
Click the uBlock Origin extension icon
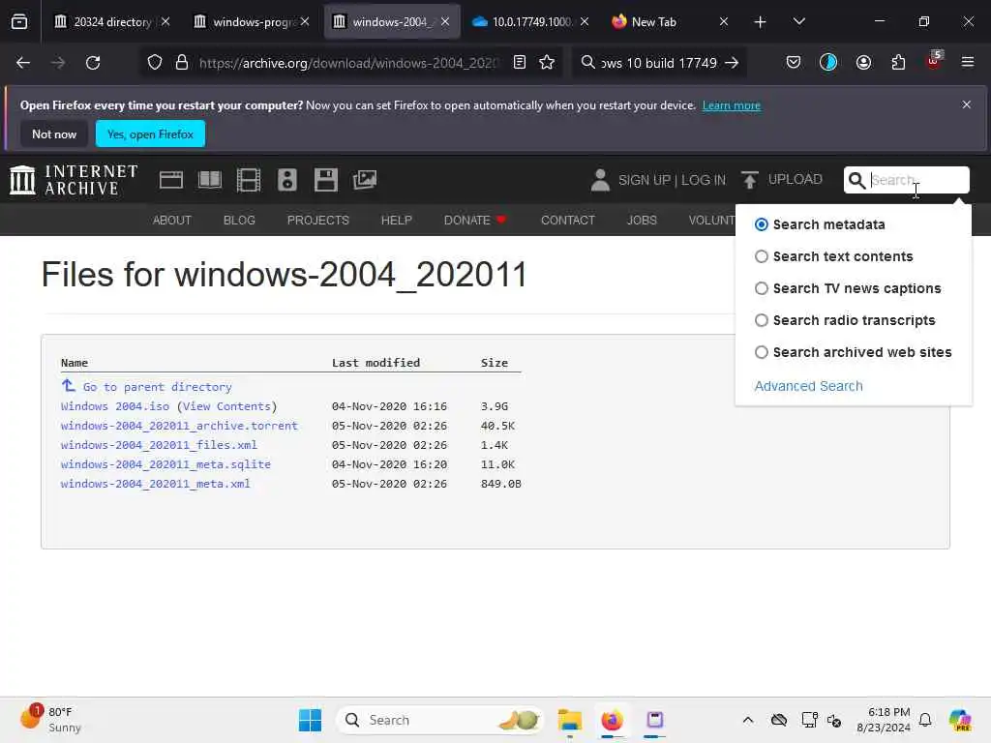934,61
